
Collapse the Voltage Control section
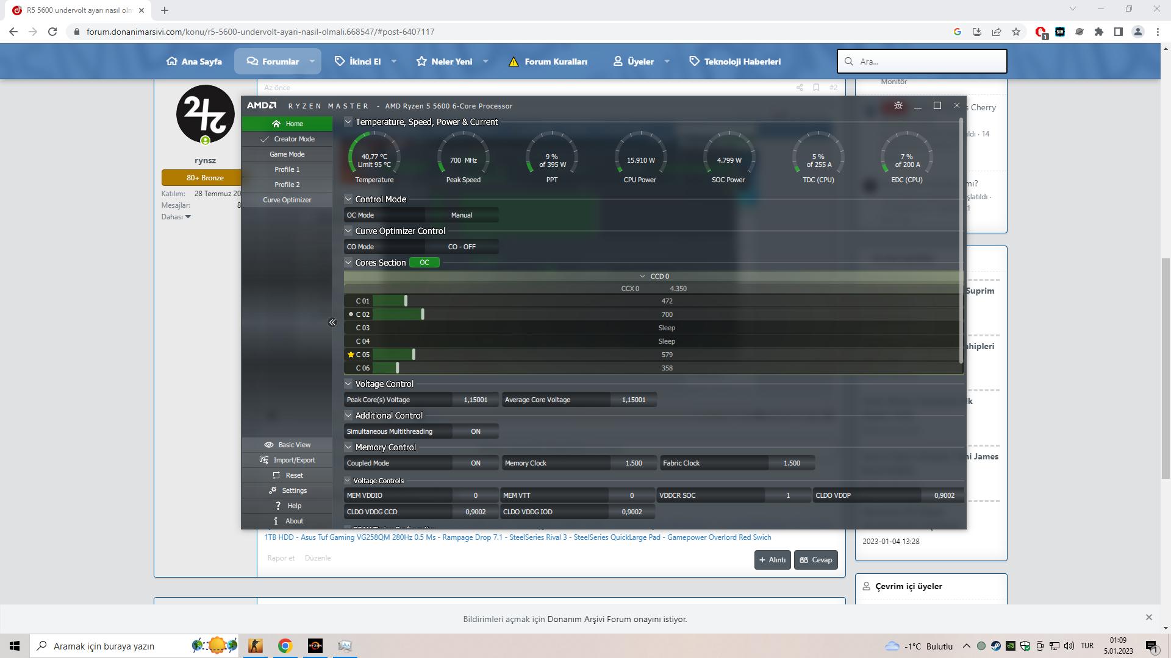[348, 384]
